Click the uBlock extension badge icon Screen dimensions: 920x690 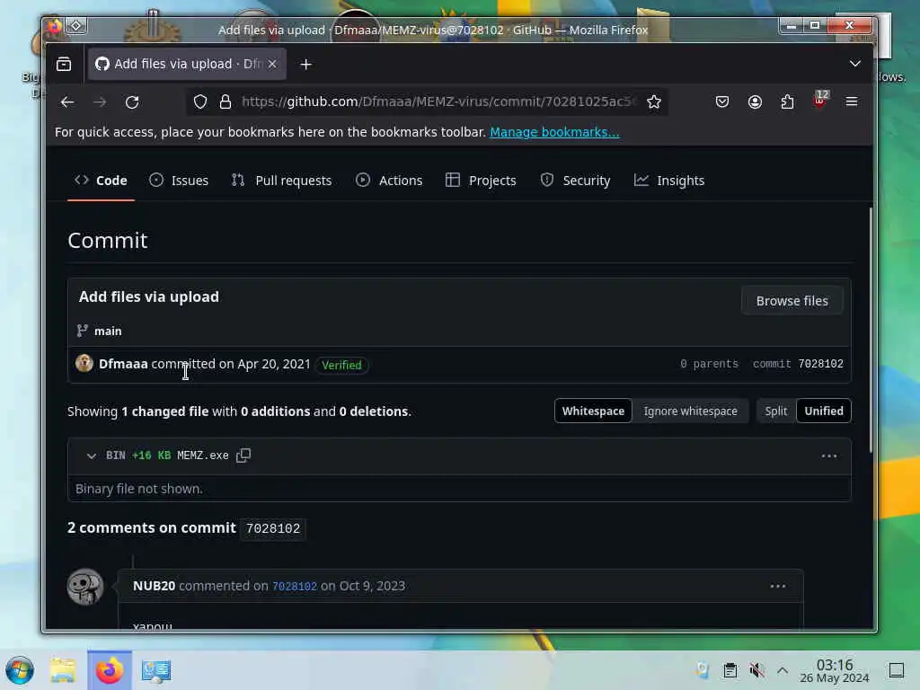[819, 101]
